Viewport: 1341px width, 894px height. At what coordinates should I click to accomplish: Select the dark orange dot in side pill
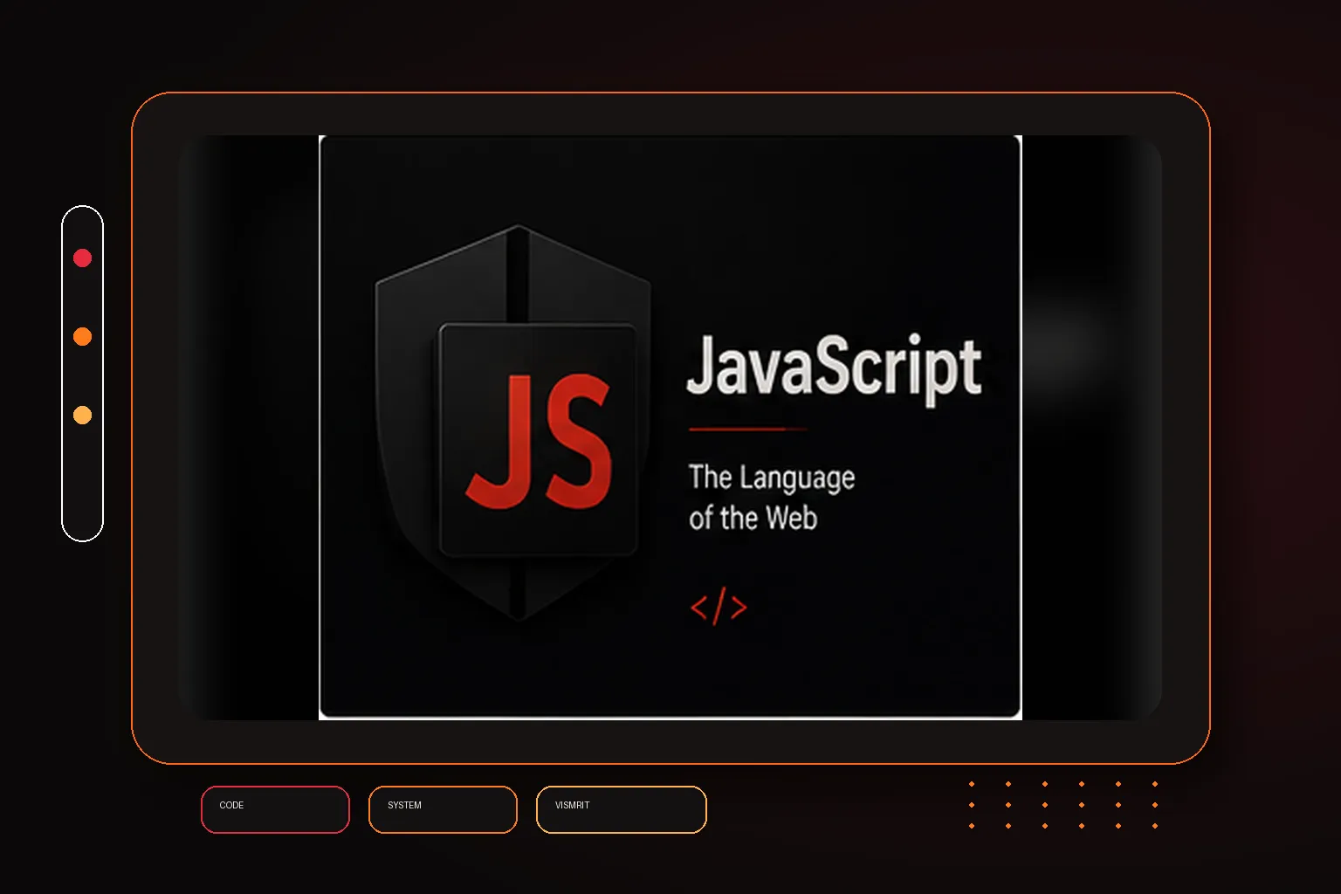point(82,336)
